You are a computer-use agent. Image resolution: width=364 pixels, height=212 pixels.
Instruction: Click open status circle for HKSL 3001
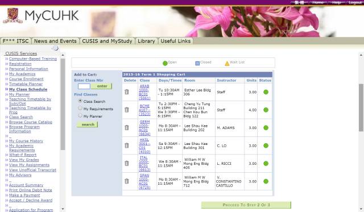(266, 146)
